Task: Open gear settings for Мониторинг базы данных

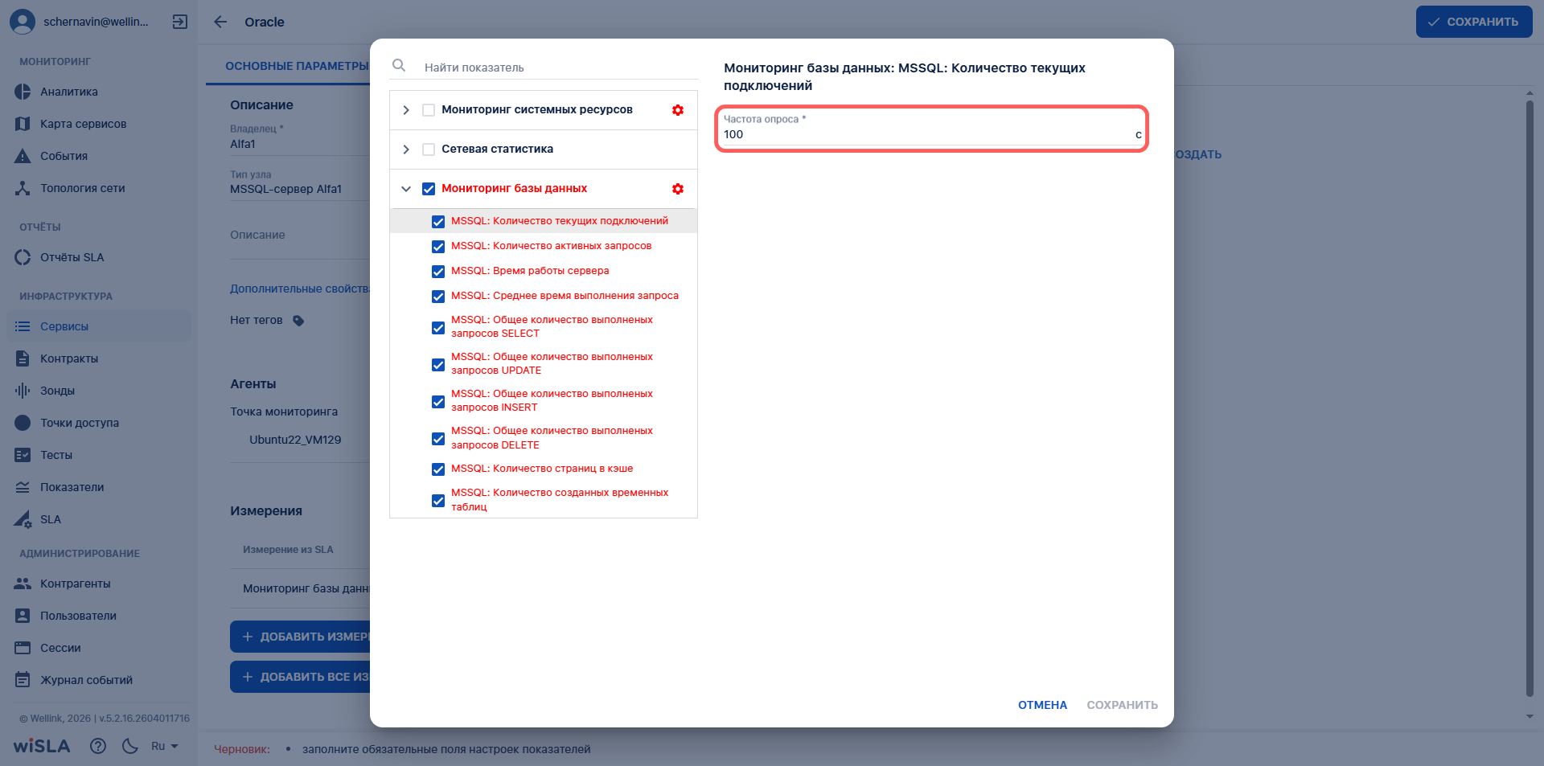Action: click(x=678, y=189)
